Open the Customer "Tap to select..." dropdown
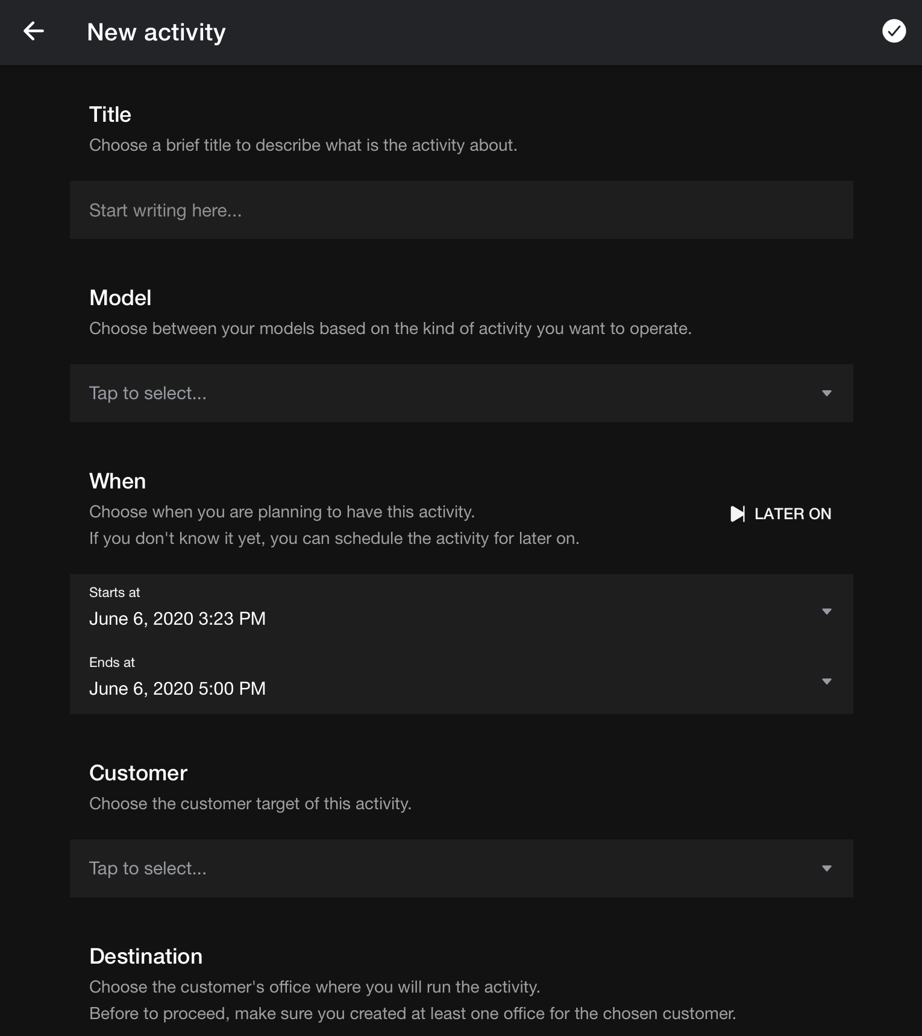The image size is (922, 1036). point(422,868)
